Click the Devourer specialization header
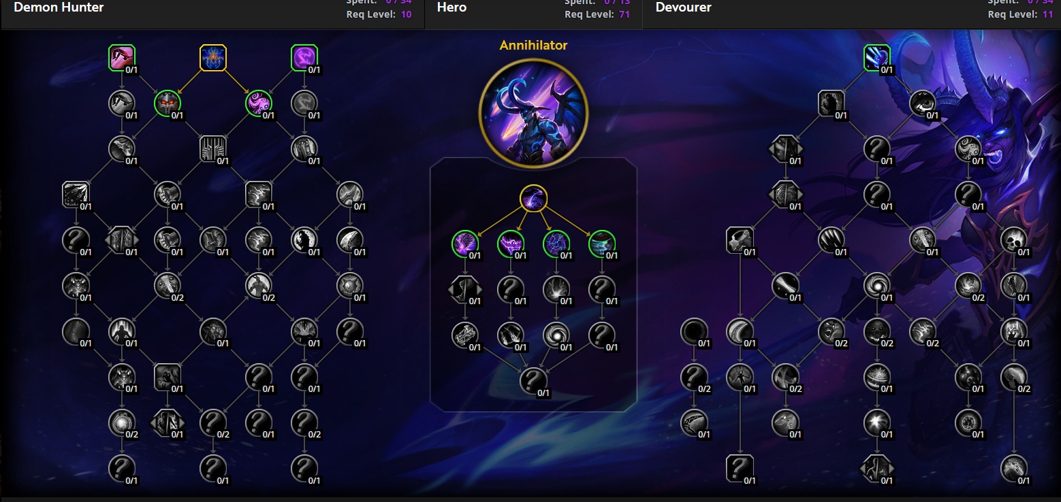 tap(683, 7)
